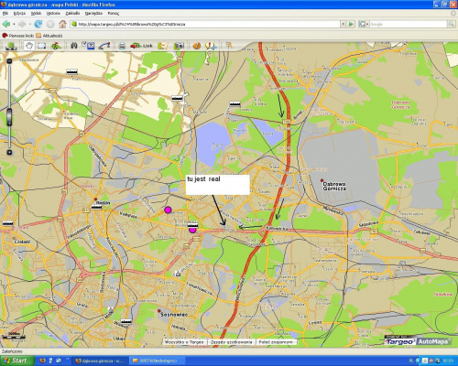The height and width of the screenshot is (366, 458).
Task: Go back with the green arrow
Action: (x=6, y=24)
